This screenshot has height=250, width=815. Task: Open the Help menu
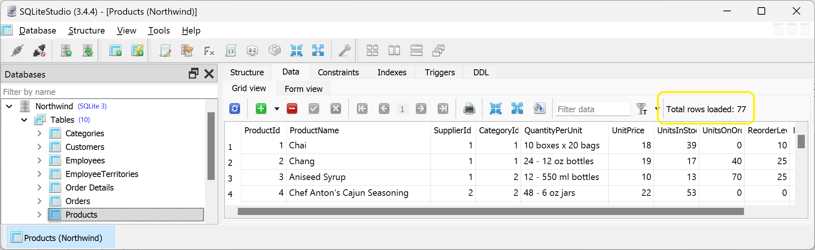(191, 30)
